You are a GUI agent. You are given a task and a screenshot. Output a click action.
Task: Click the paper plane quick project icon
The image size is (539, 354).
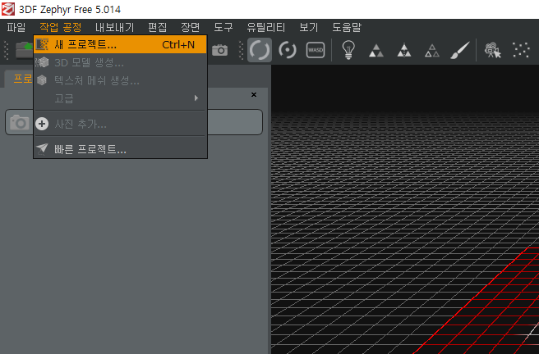pyautogui.click(x=42, y=149)
